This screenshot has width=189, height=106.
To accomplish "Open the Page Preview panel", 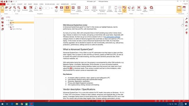I will click(x=31, y=9).
